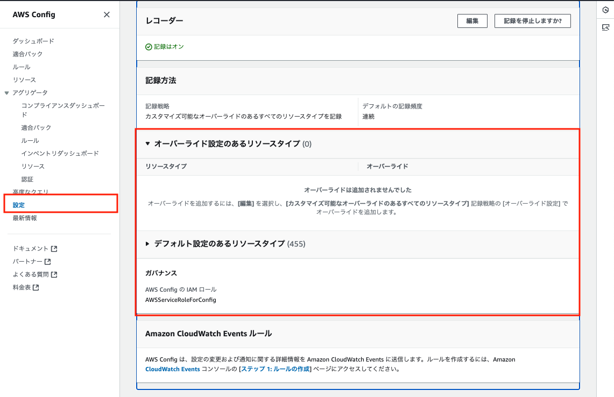Go to ルール under AWS Config

[22, 67]
